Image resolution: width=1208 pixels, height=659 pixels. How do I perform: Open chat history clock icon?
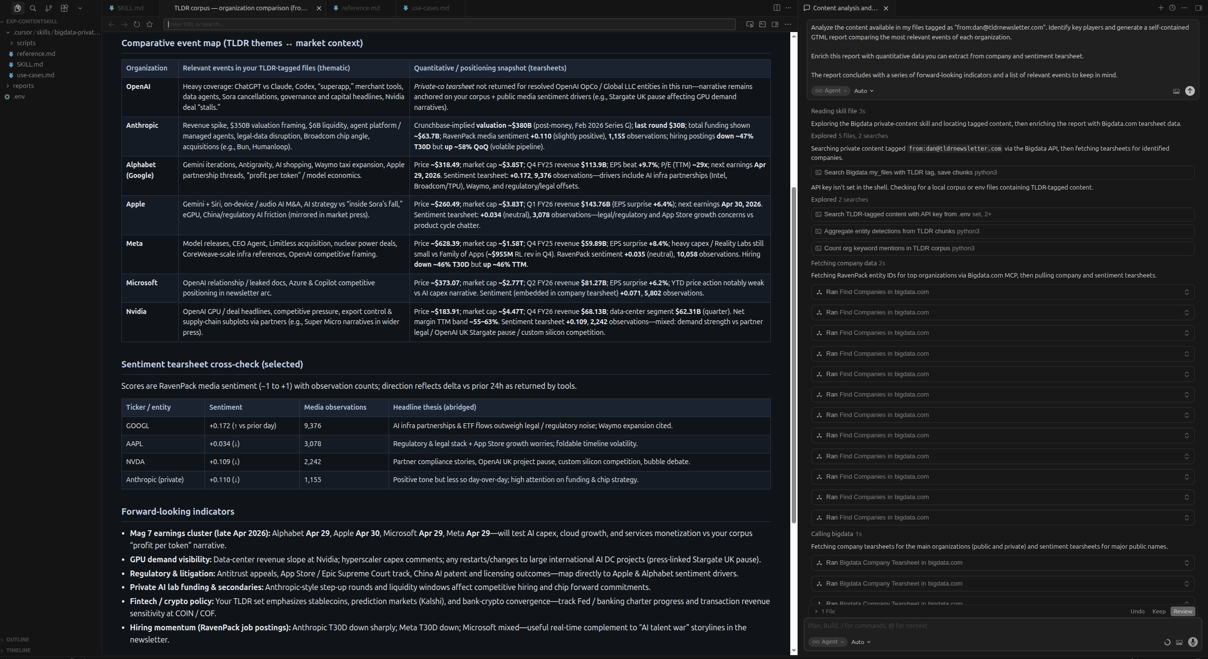pos(1172,8)
